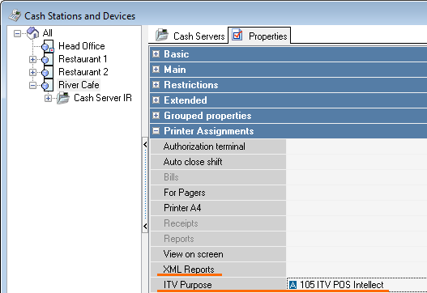This screenshot has height=293, width=427.
Task: Expand the Main properties group
Action: 156,70
